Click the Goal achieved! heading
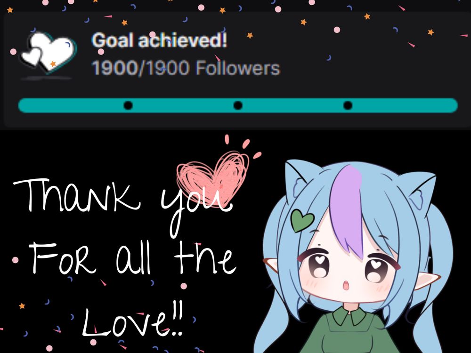The image size is (471, 353). (x=159, y=40)
